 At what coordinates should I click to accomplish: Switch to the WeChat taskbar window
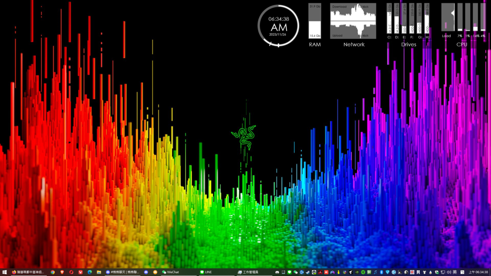pos(178,272)
